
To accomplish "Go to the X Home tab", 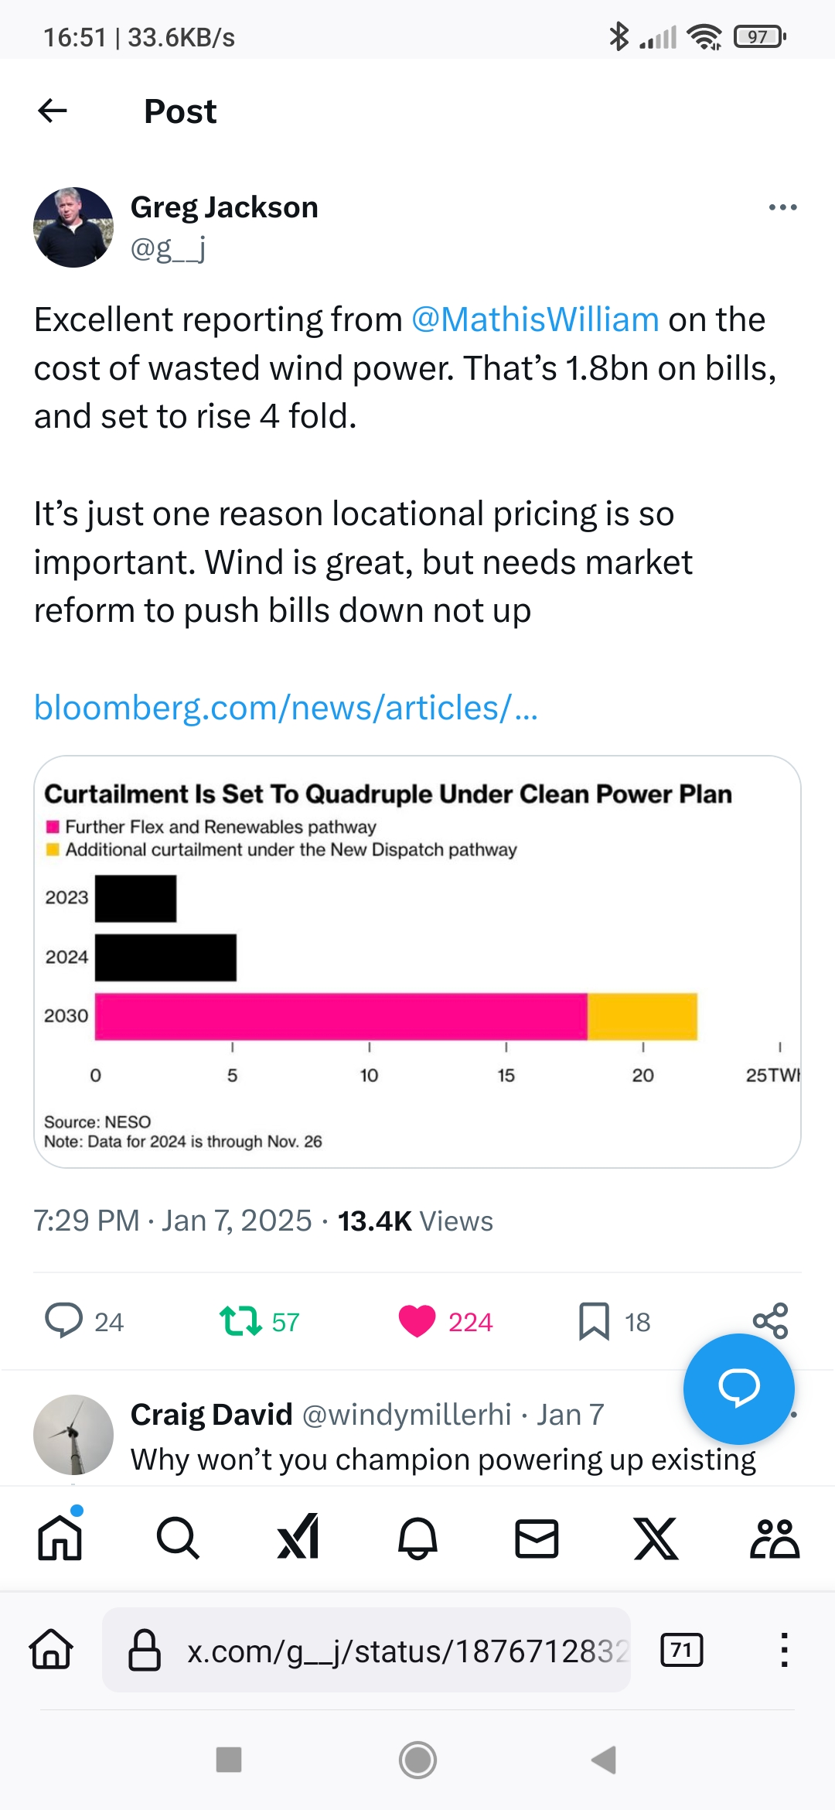I will tap(60, 1538).
